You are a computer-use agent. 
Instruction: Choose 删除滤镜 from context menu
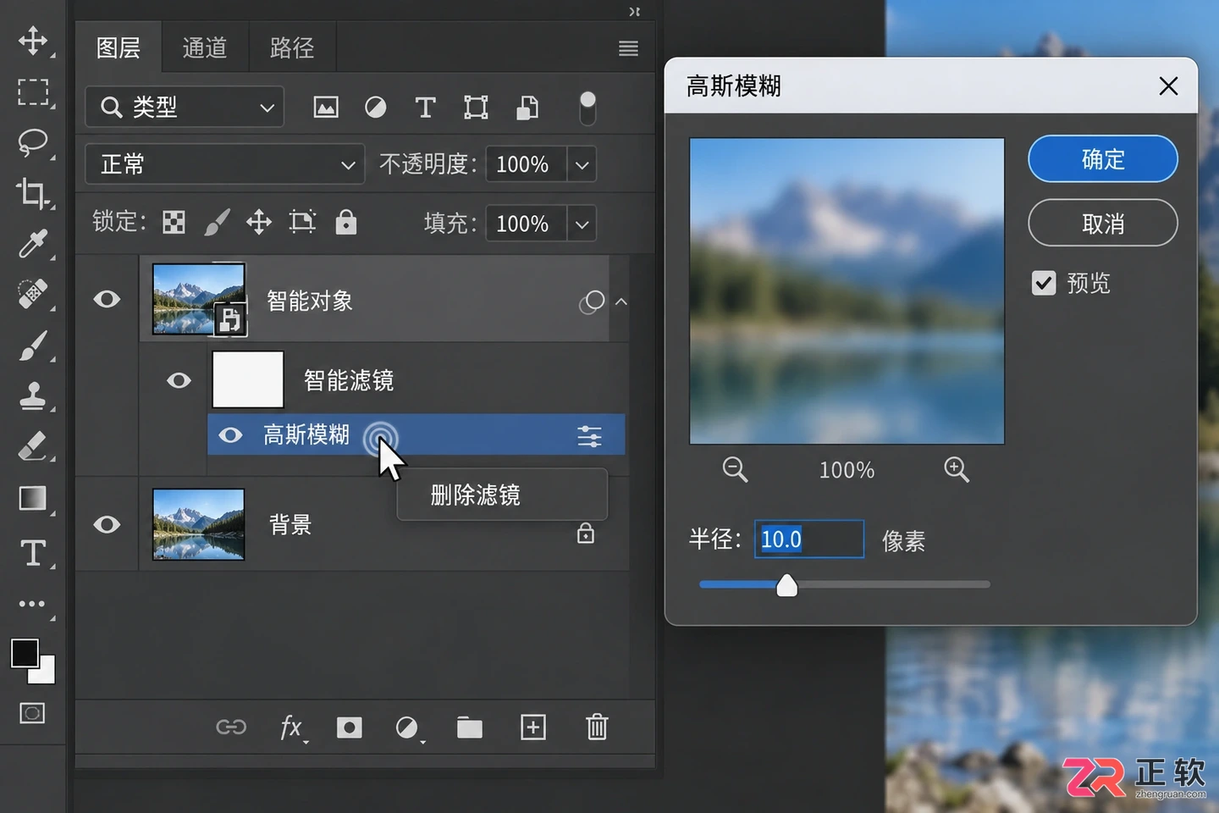point(502,495)
